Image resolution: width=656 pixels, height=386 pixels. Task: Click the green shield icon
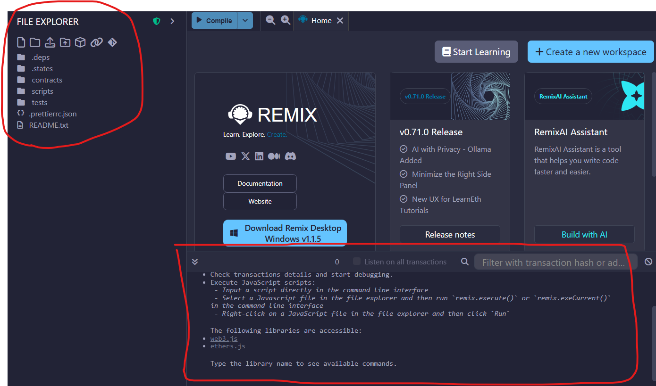point(157,21)
